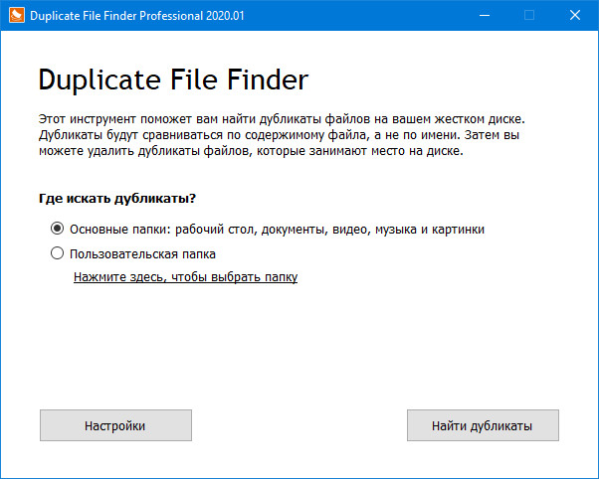Click the blank area above the bottom buttons
The image size is (599, 479).
pos(299,348)
